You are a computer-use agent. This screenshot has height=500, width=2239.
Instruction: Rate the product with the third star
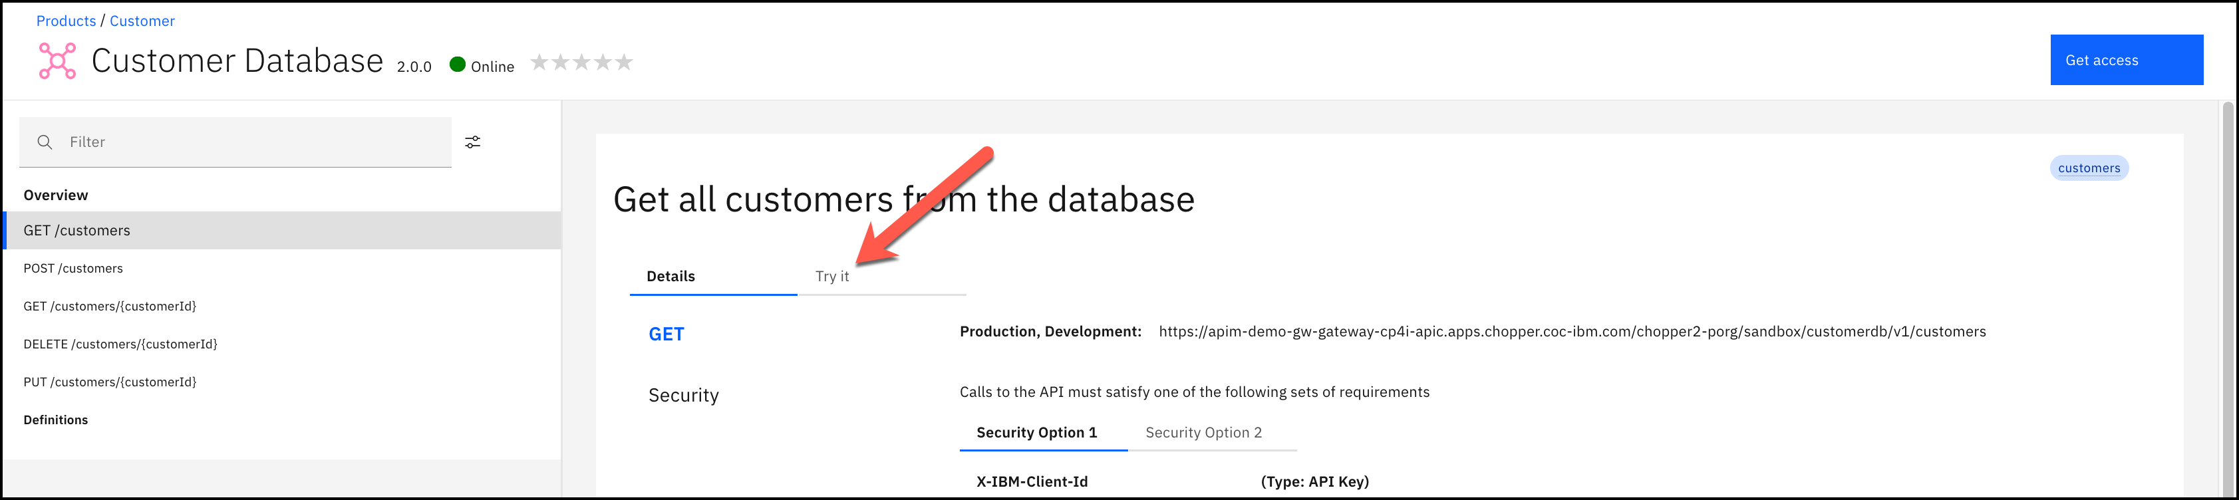coord(581,62)
